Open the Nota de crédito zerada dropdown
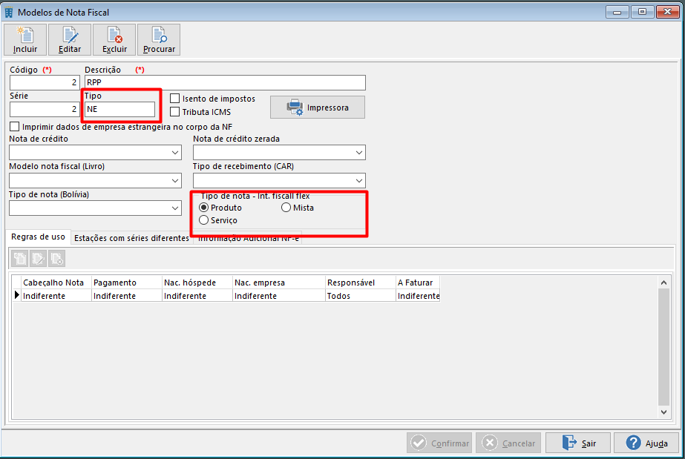This screenshot has width=685, height=459. coord(359,153)
